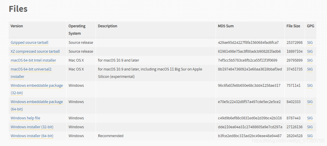Image resolution: width=327 pixels, height=146 pixels.
Task: Click the MD5 Sum column header
Action: pos(226,26)
